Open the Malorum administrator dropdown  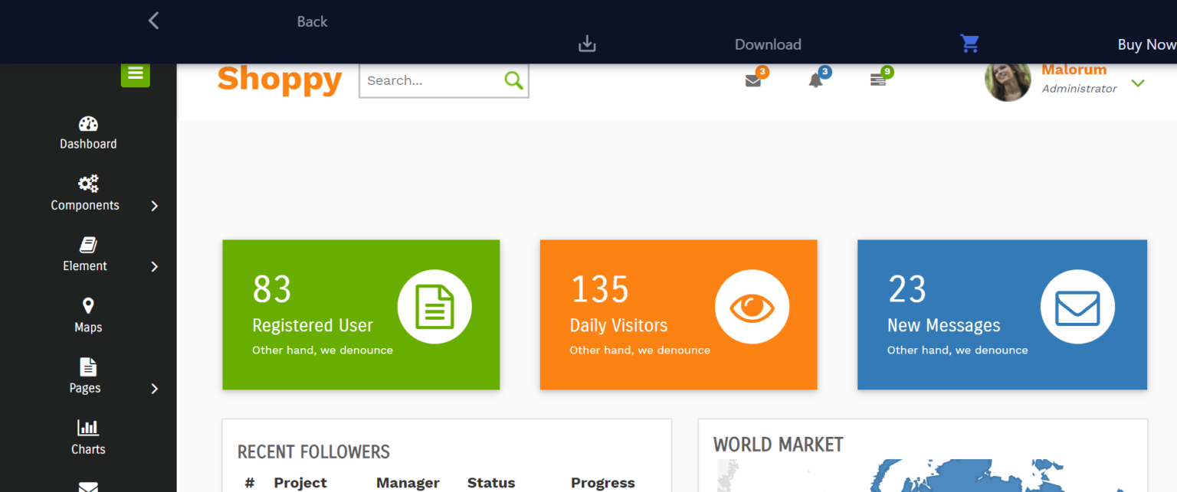pyautogui.click(x=1139, y=82)
